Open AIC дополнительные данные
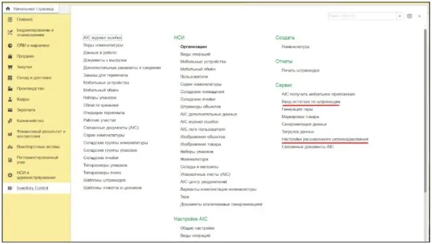The image size is (432, 244). pyautogui.click(x=209, y=114)
